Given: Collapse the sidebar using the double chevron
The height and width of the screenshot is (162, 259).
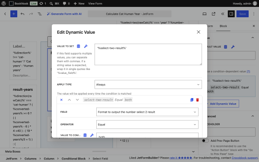Looking at the screenshot, I should tap(223, 14).
